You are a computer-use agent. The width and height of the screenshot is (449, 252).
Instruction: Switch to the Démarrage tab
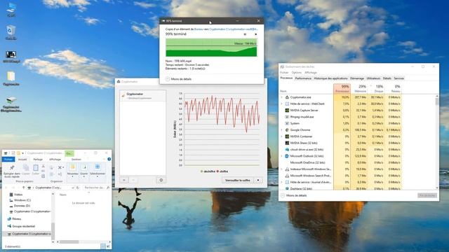coord(357,78)
